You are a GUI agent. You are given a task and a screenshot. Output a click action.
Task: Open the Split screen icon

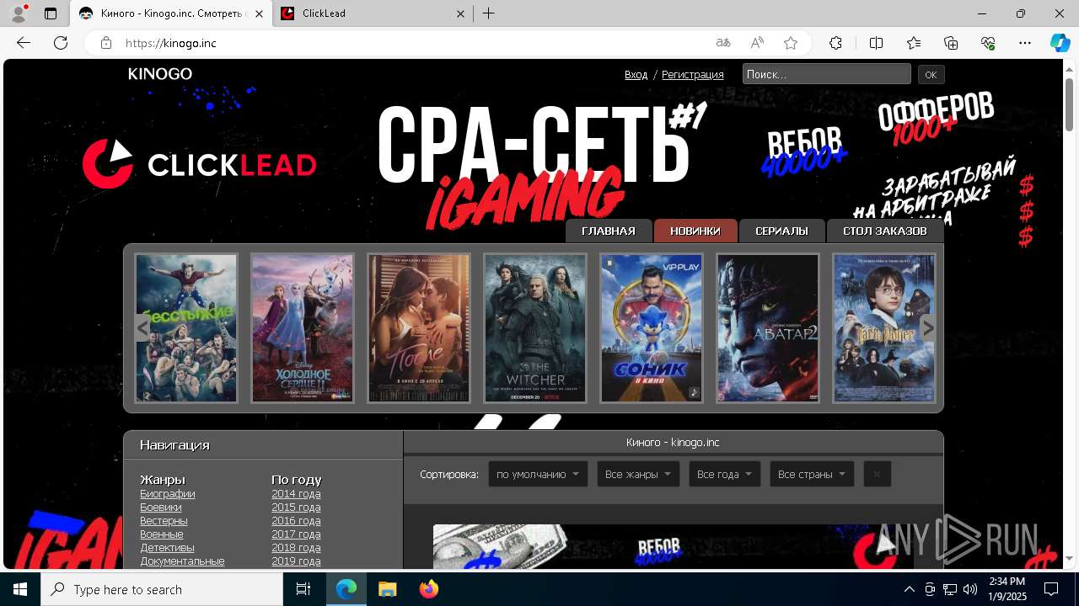(x=876, y=43)
